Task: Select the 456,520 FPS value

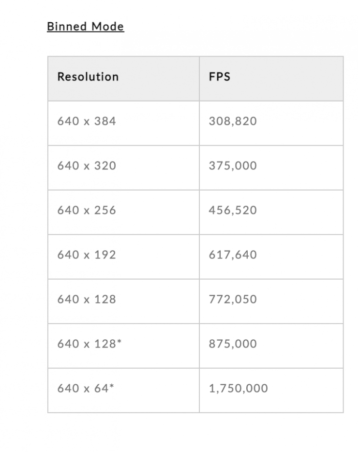Action: [233, 211]
